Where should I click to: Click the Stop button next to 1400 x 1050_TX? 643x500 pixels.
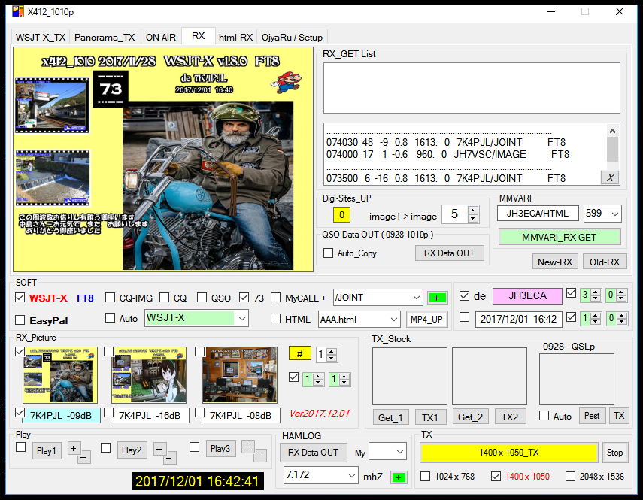(x=615, y=453)
